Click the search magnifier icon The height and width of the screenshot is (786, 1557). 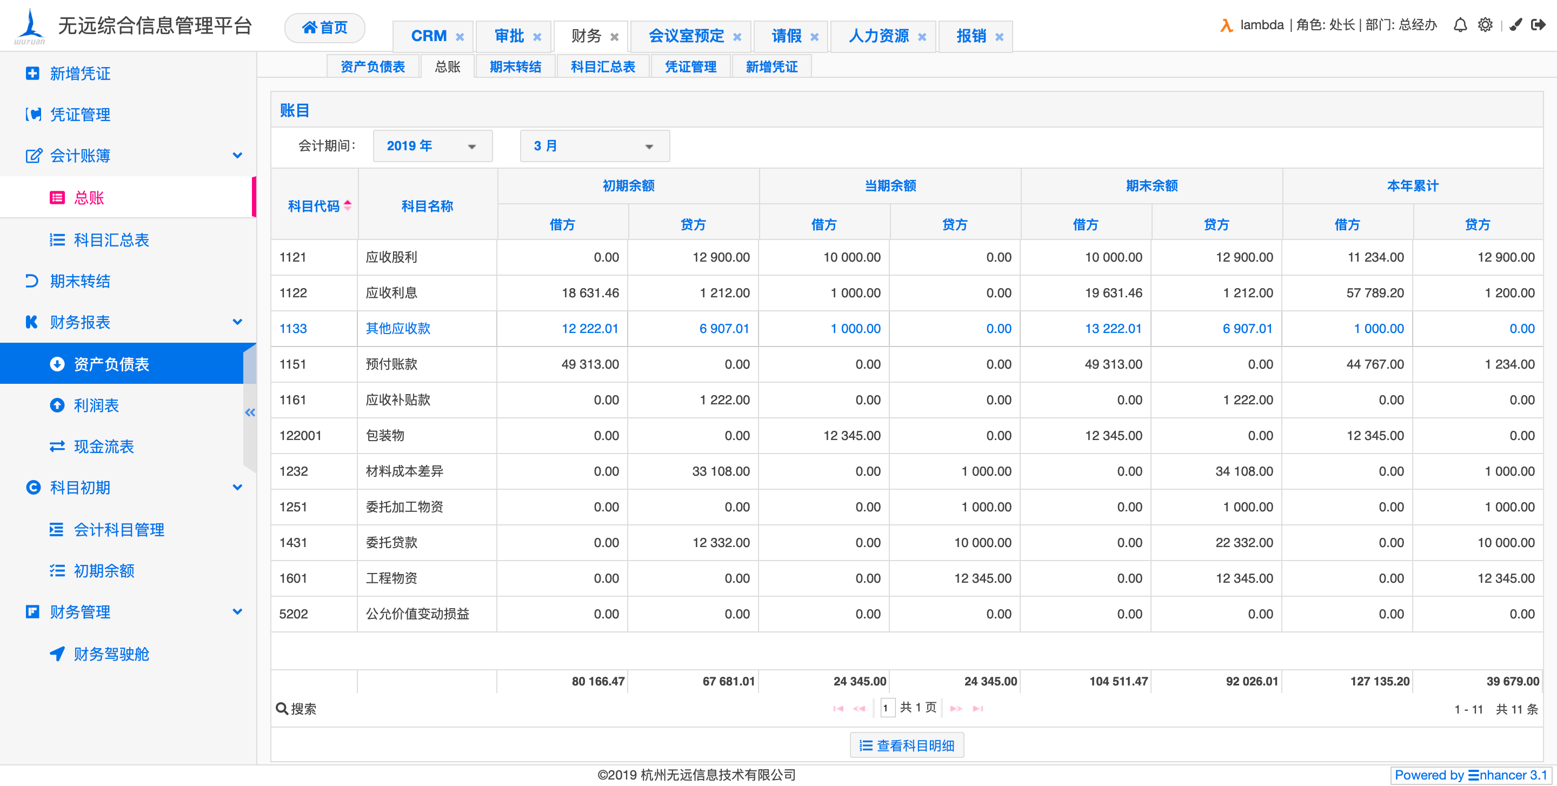(x=281, y=708)
